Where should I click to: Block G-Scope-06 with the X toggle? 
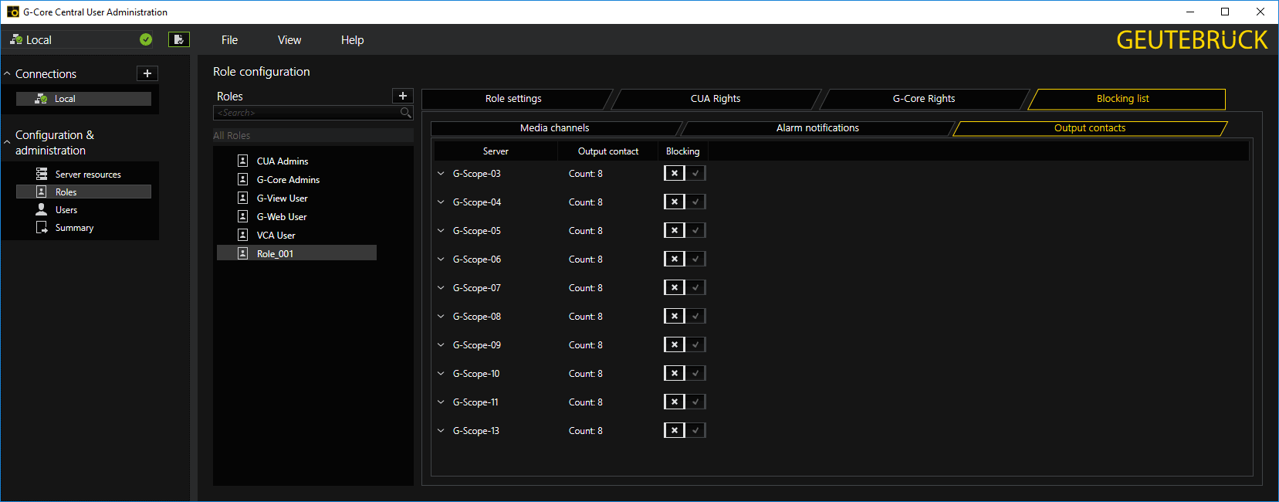(x=675, y=259)
